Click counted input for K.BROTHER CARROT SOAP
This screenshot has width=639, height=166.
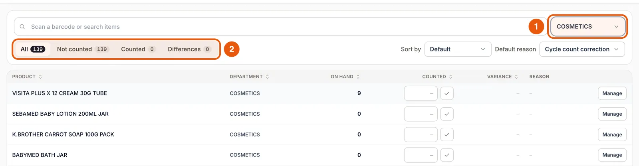click(421, 134)
